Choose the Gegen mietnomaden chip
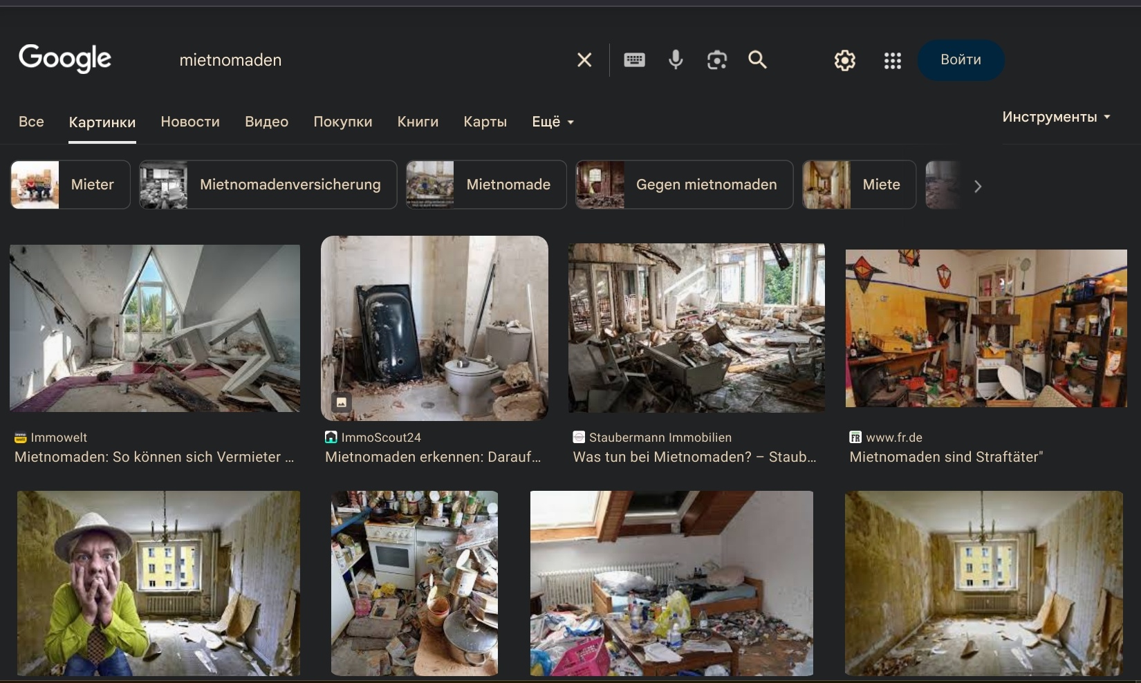The image size is (1141, 683). [x=685, y=185]
